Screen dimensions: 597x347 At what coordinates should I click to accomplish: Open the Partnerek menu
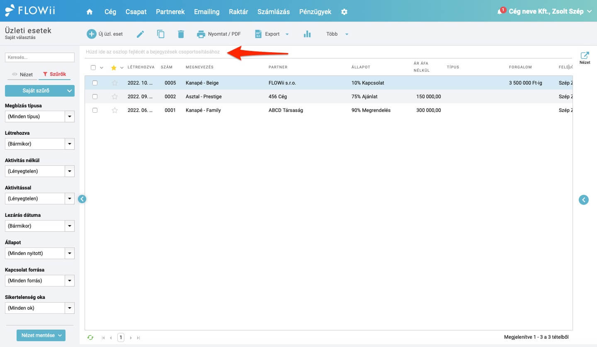(170, 12)
